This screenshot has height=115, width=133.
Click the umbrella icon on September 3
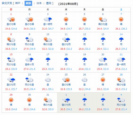pos(103,100)
